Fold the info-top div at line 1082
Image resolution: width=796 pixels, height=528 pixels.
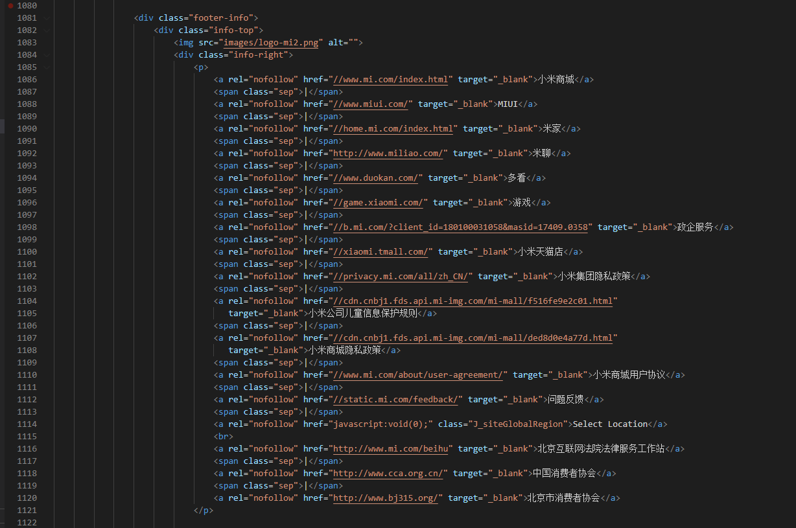47,30
